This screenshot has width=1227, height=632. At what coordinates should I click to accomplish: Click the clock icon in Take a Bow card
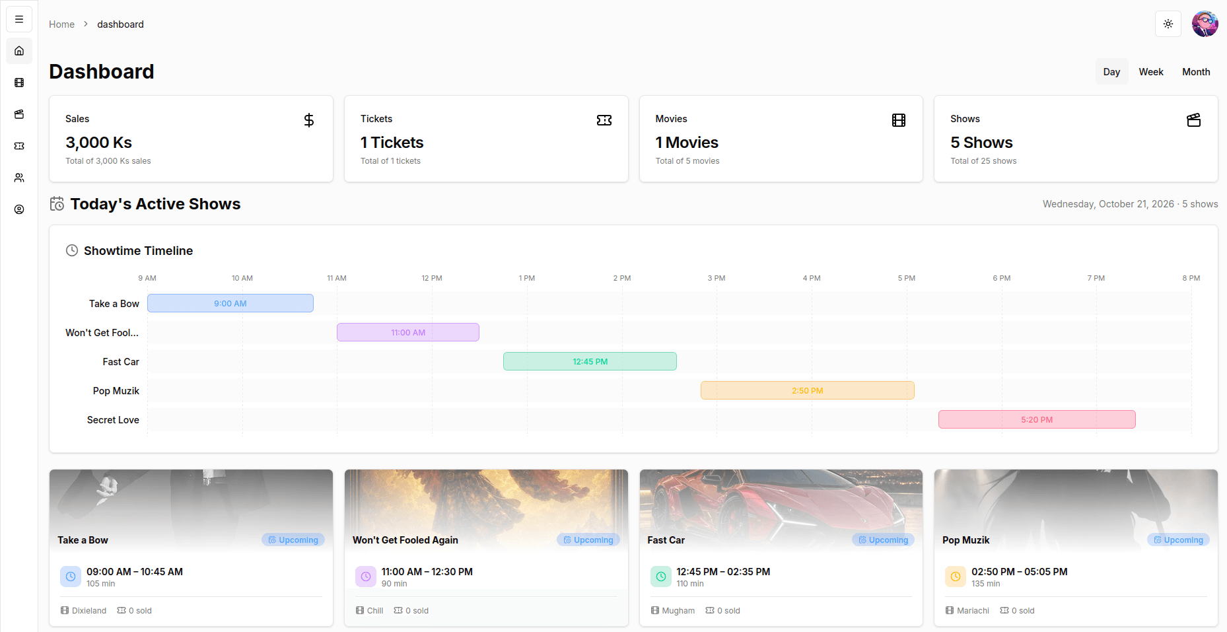71,577
